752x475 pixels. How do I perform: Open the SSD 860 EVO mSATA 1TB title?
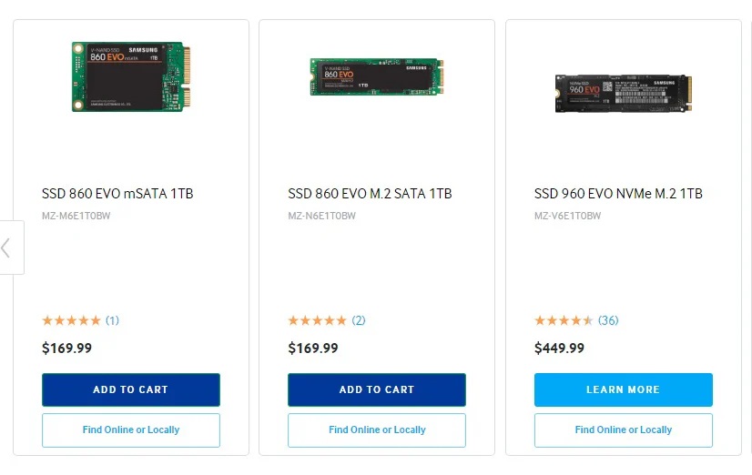coord(117,194)
